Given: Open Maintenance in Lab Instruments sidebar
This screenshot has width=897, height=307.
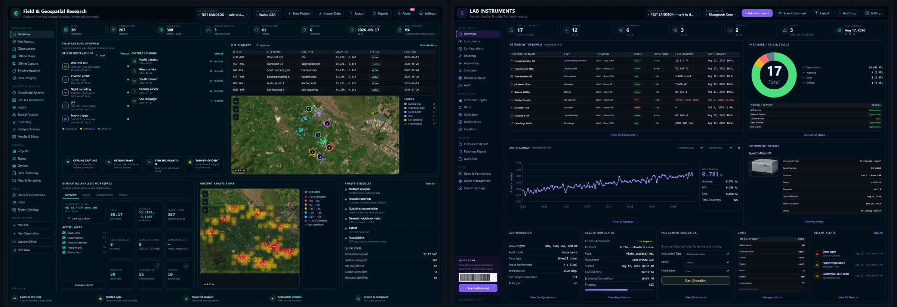Looking at the screenshot, I should (x=472, y=122).
